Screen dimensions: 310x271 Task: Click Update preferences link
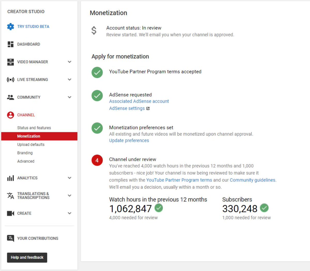[129, 141]
